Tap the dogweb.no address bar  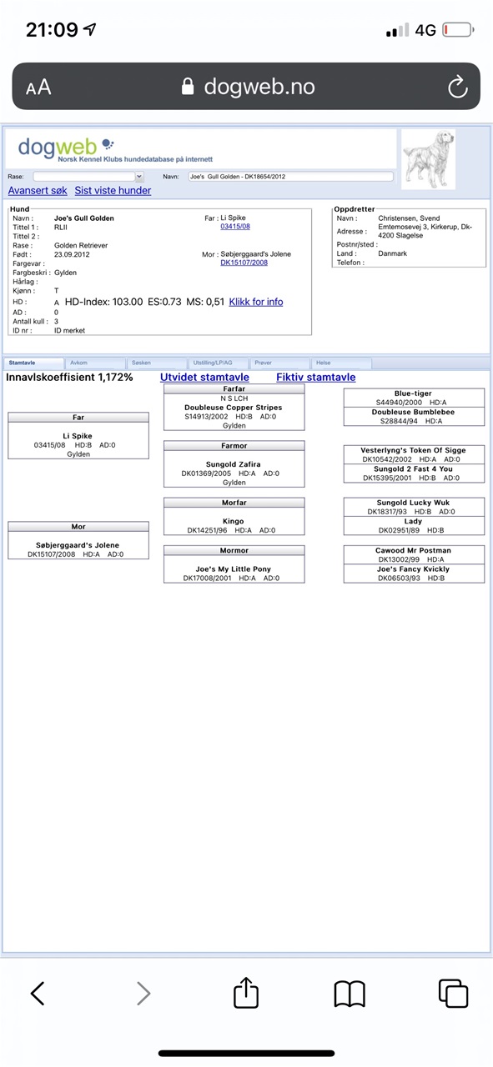coord(246,86)
